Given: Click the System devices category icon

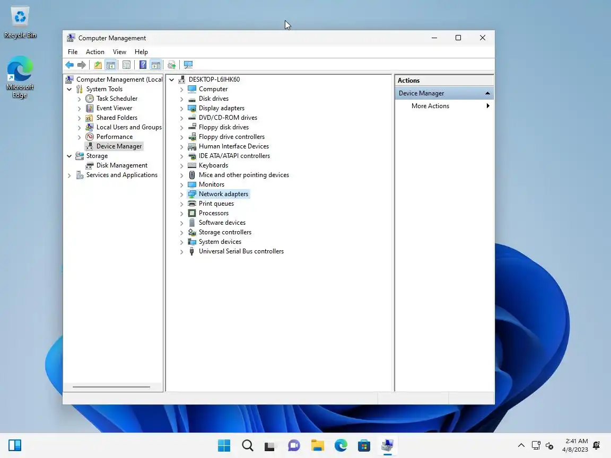Looking at the screenshot, I should coord(191,242).
